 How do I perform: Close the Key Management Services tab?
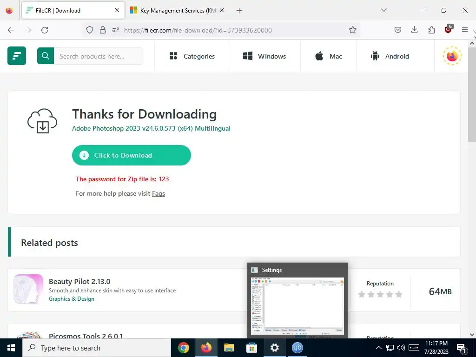click(x=222, y=10)
